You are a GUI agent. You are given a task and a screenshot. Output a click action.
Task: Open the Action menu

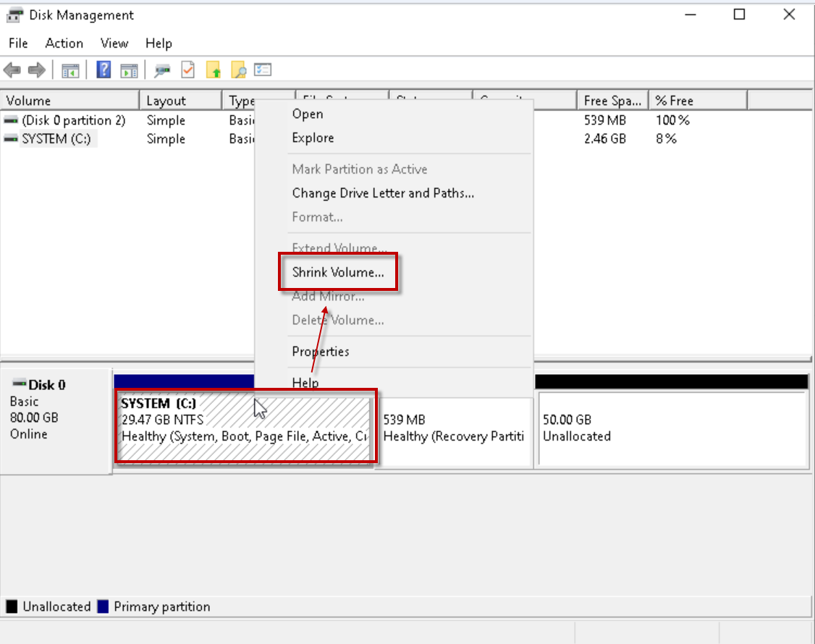tap(64, 43)
